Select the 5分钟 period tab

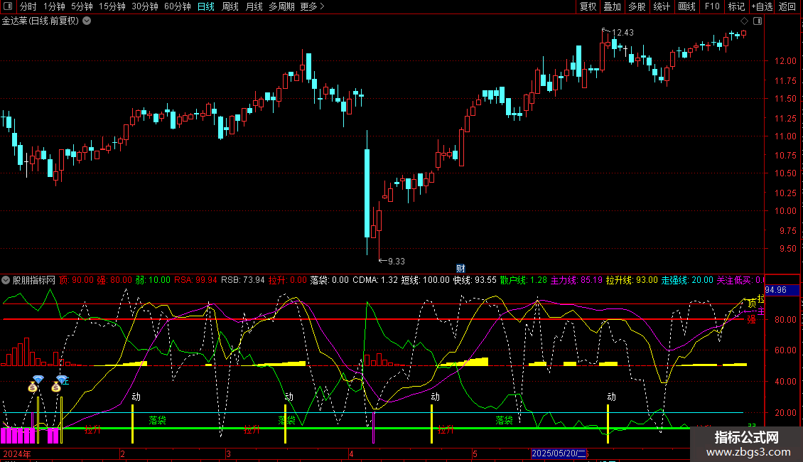(x=82, y=6)
